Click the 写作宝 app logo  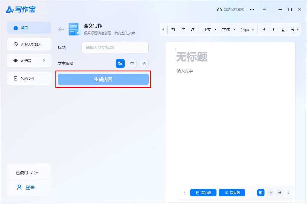click(20, 9)
